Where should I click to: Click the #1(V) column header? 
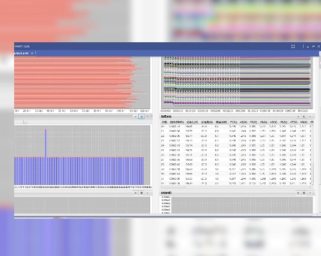coord(233,122)
